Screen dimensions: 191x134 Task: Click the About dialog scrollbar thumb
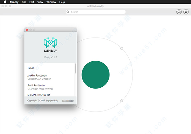point(75,68)
